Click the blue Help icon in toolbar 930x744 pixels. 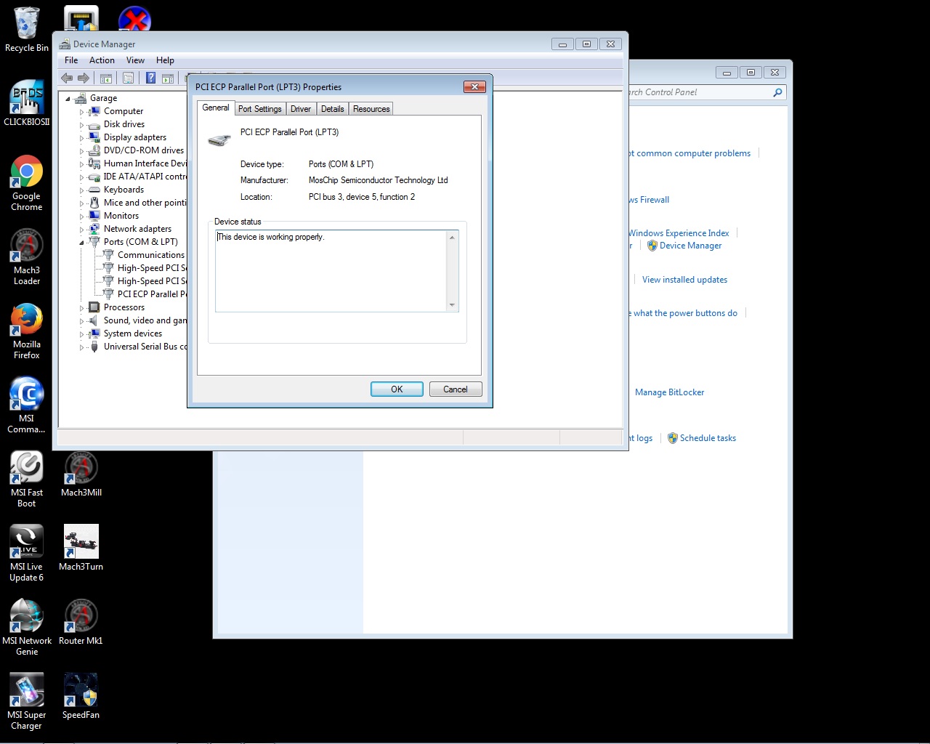click(x=150, y=78)
